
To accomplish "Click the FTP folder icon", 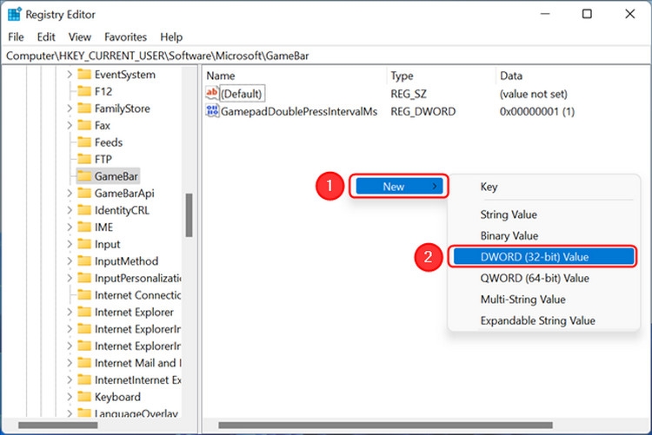I will (x=84, y=159).
